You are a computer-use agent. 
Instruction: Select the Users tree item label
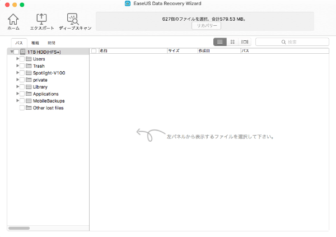pyautogui.click(x=39, y=59)
